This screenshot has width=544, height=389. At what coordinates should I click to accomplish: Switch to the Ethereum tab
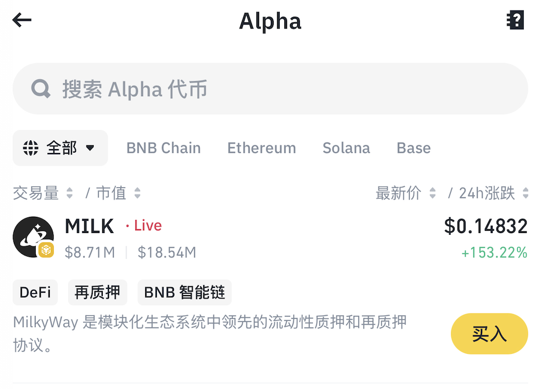point(261,148)
